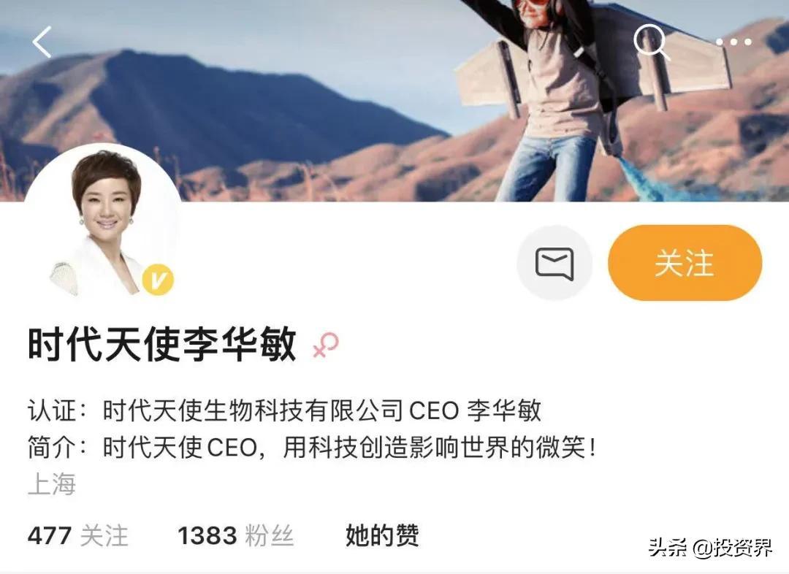
Task: Open the profile cover banner image
Action: 394,101
